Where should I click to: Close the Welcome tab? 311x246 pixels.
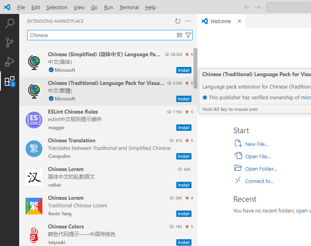[x=239, y=21]
